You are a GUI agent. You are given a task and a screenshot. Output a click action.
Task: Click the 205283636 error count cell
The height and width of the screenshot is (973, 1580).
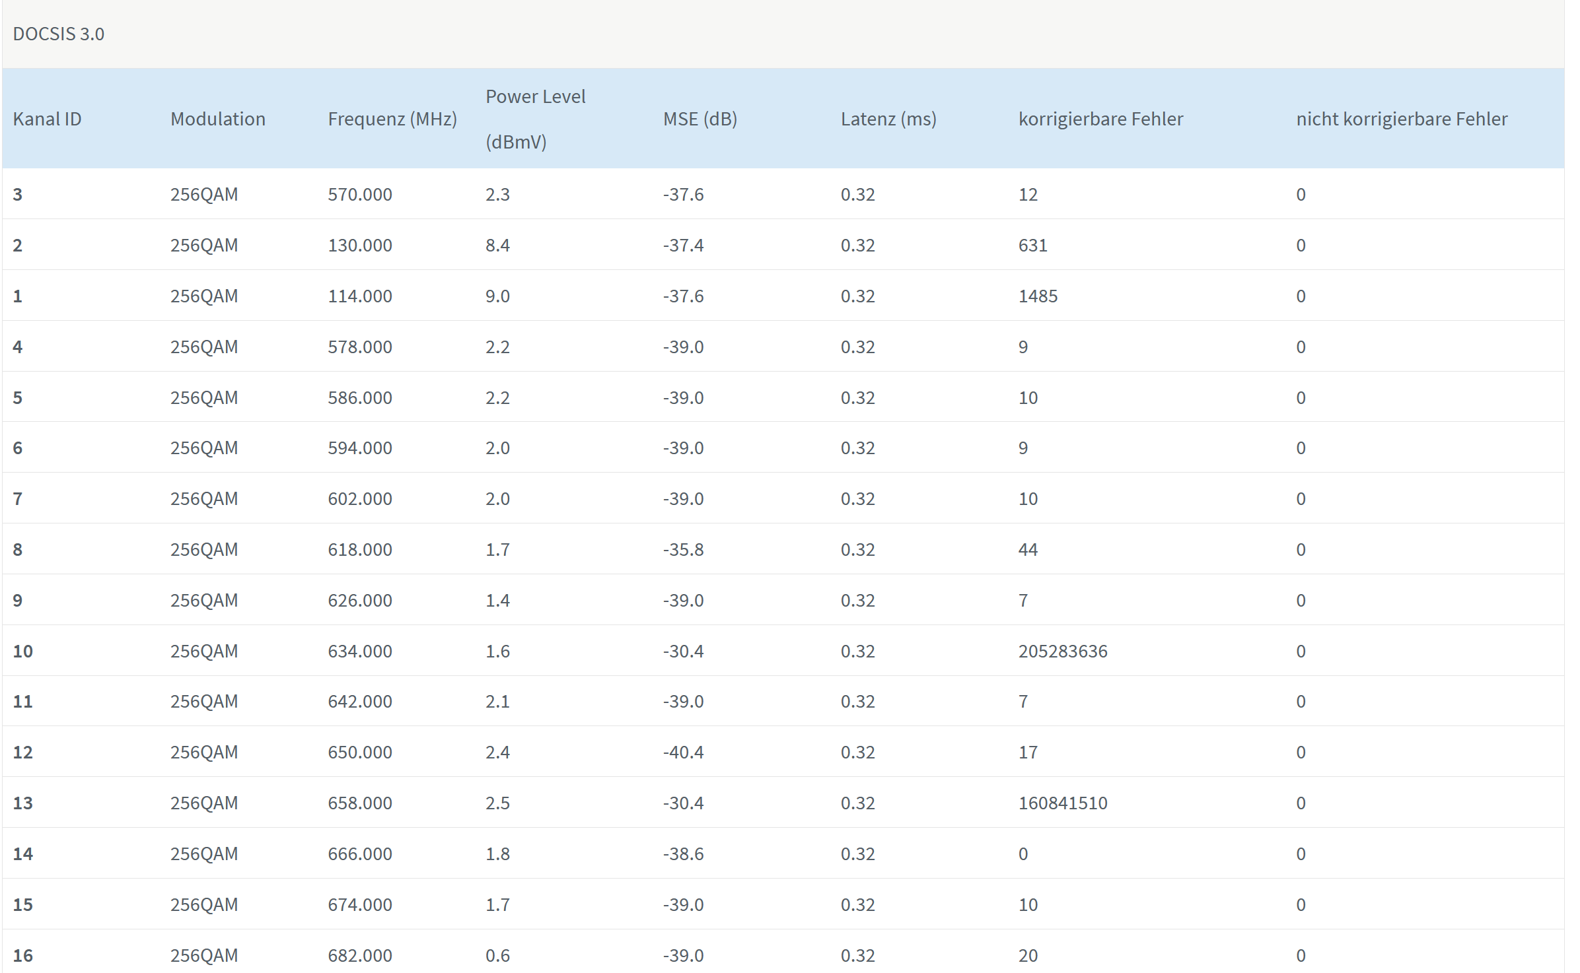click(1062, 652)
